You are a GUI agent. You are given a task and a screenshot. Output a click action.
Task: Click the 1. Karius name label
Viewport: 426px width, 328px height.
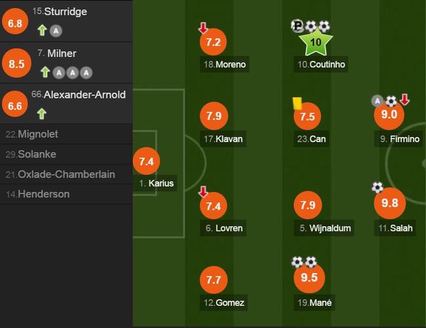click(156, 183)
